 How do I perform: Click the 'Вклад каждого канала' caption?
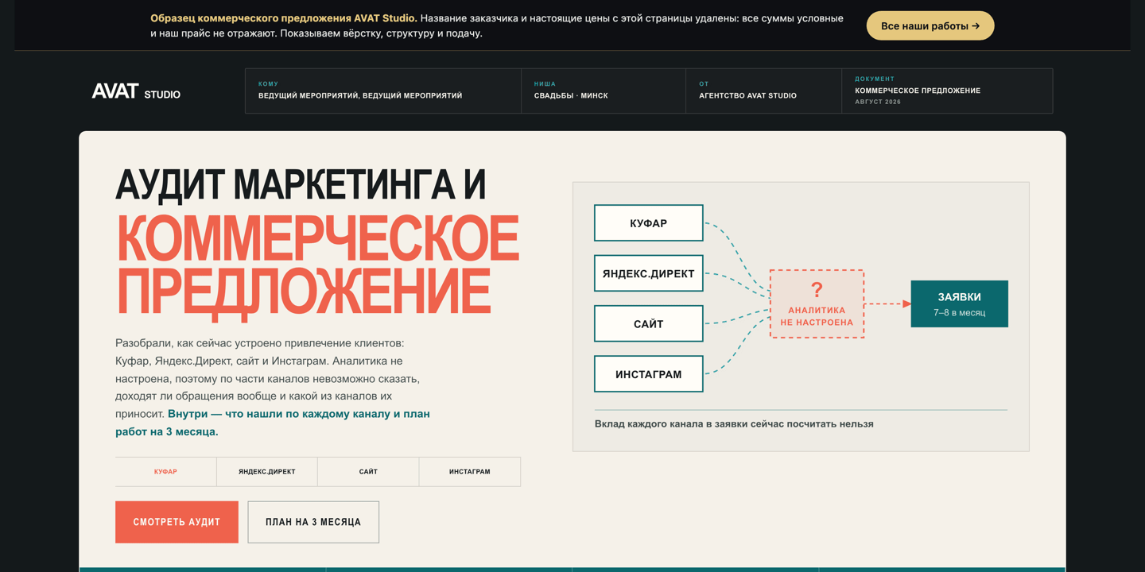[734, 424]
